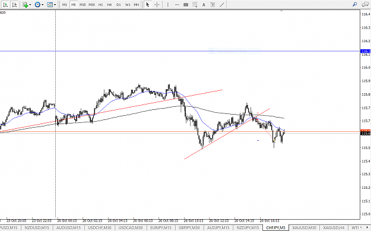Viewport: 371px width, 231px height.
Task: Click the chat bubbles icon
Action: (365, 4)
